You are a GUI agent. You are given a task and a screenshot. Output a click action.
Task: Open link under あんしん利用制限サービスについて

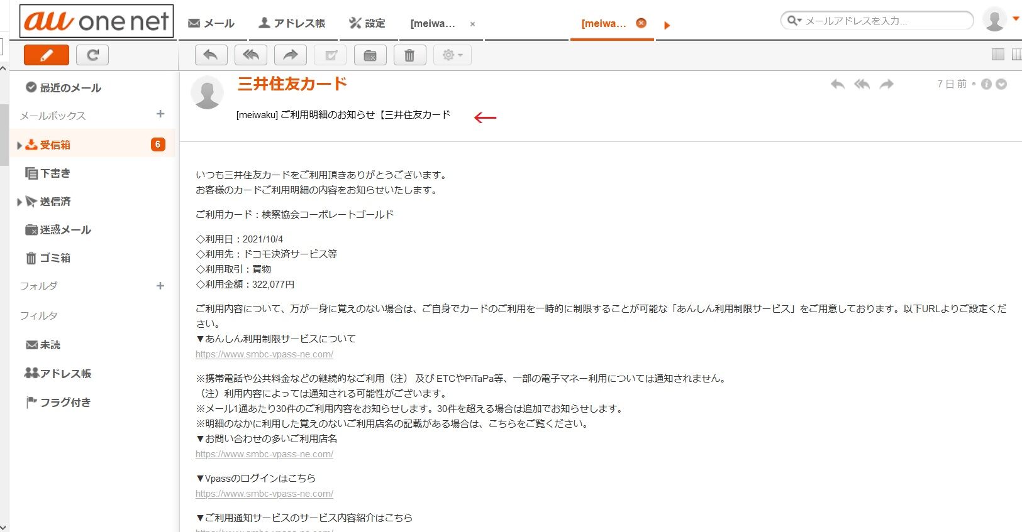(x=264, y=354)
